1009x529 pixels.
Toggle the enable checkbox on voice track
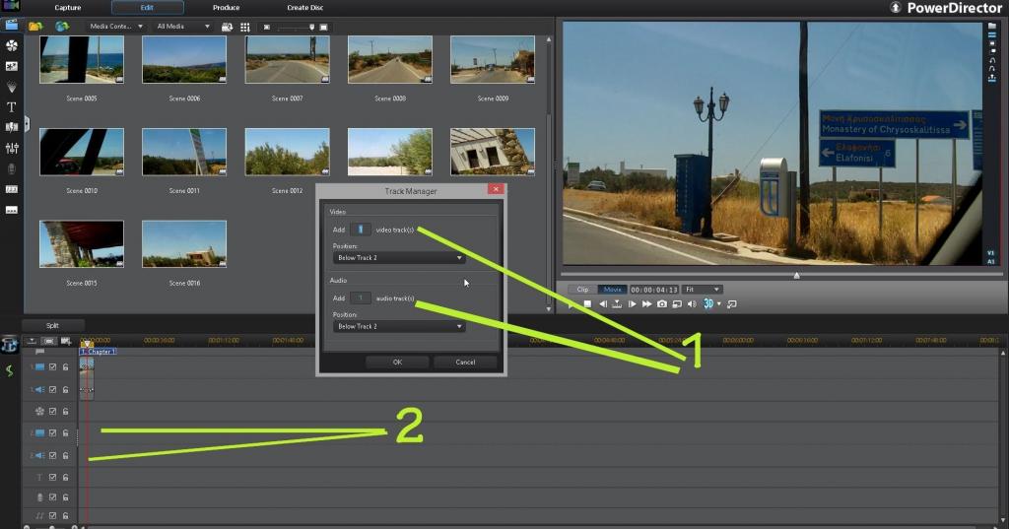click(x=53, y=497)
